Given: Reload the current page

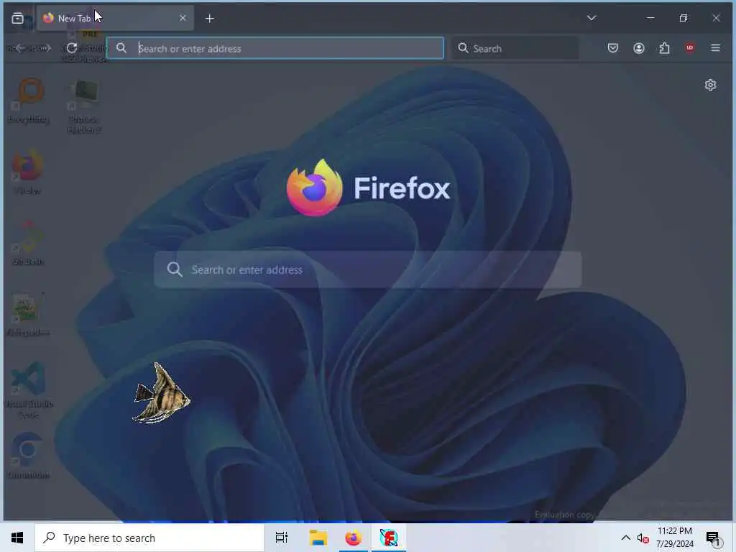Looking at the screenshot, I should (x=71, y=48).
